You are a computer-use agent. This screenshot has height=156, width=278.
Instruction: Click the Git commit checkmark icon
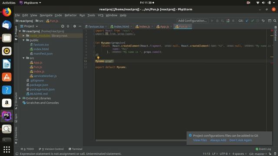tap(252, 21)
